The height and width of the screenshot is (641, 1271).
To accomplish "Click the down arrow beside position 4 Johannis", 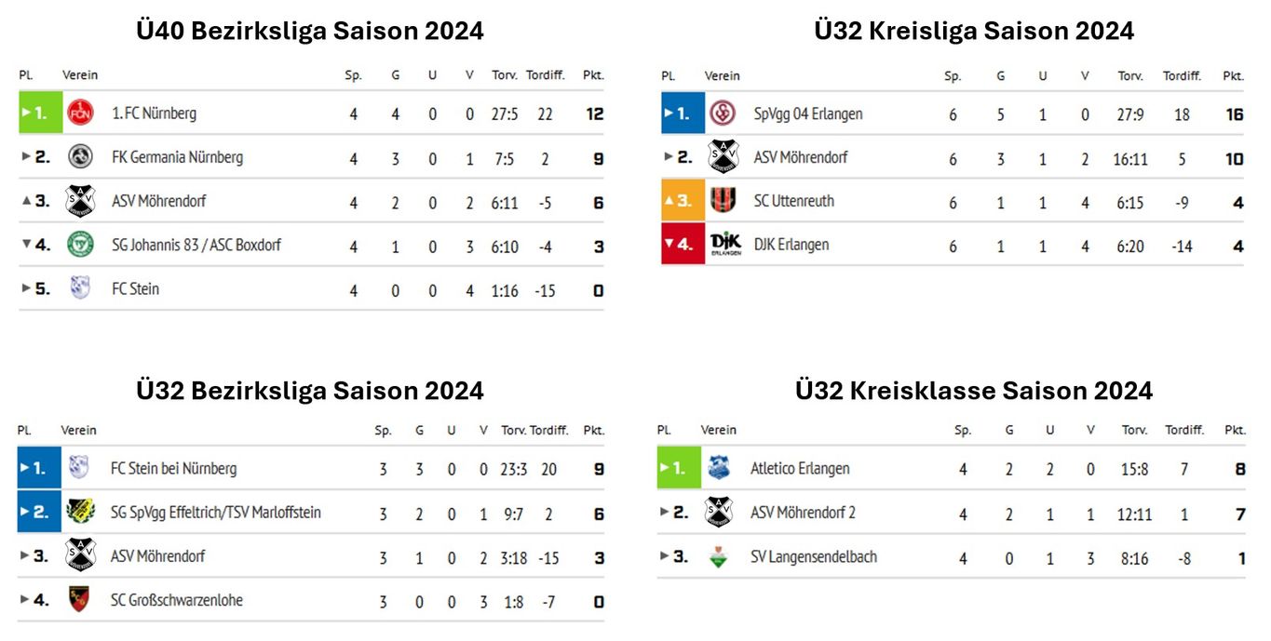I will coord(26,246).
